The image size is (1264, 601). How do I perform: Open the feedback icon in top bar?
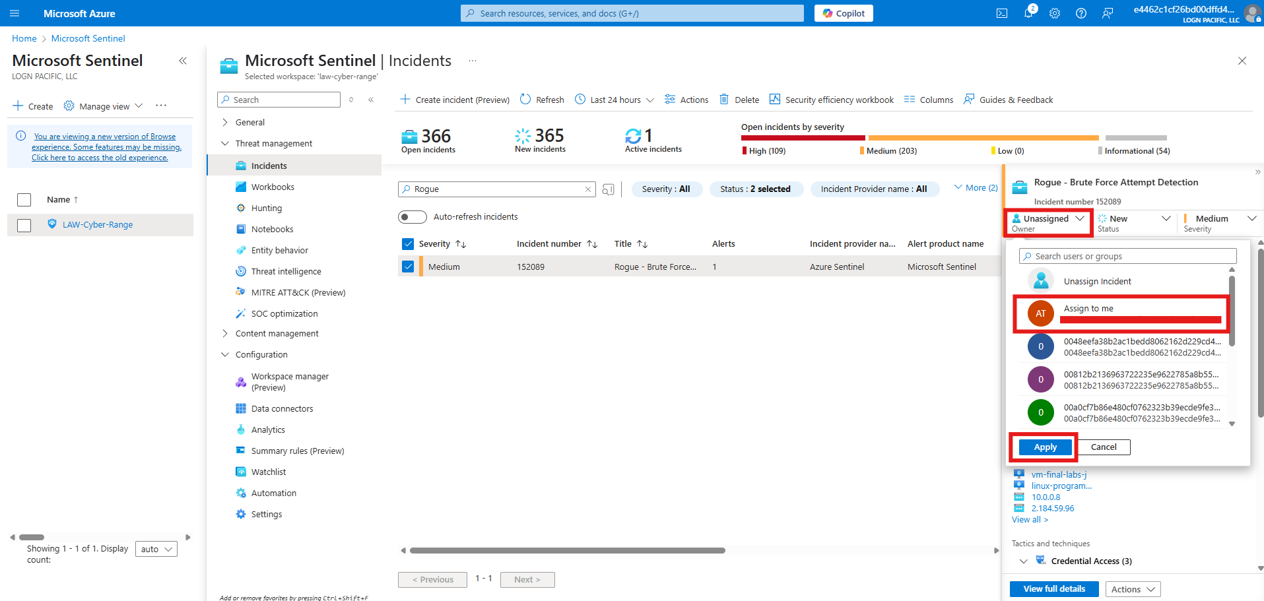[x=1108, y=13]
